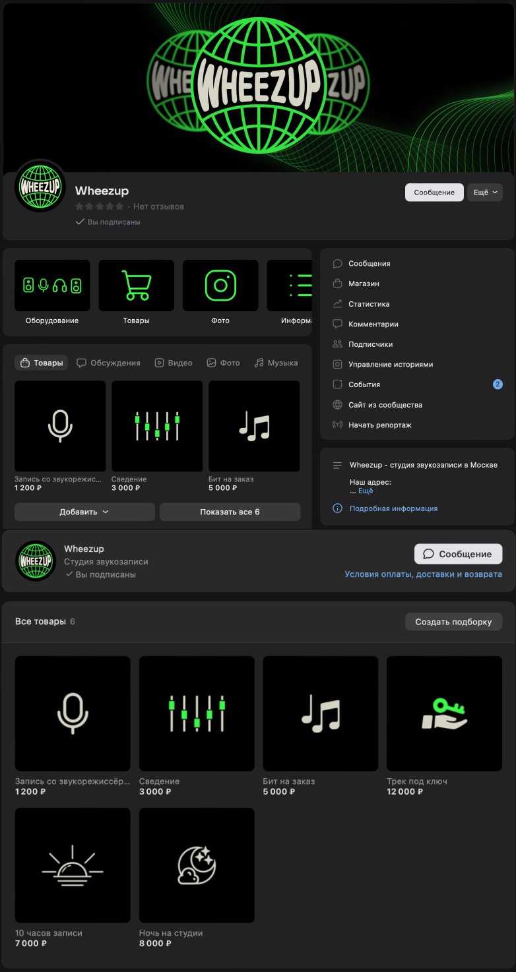Switch to the Товары tab
The image size is (516, 972).
click(42, 363)
